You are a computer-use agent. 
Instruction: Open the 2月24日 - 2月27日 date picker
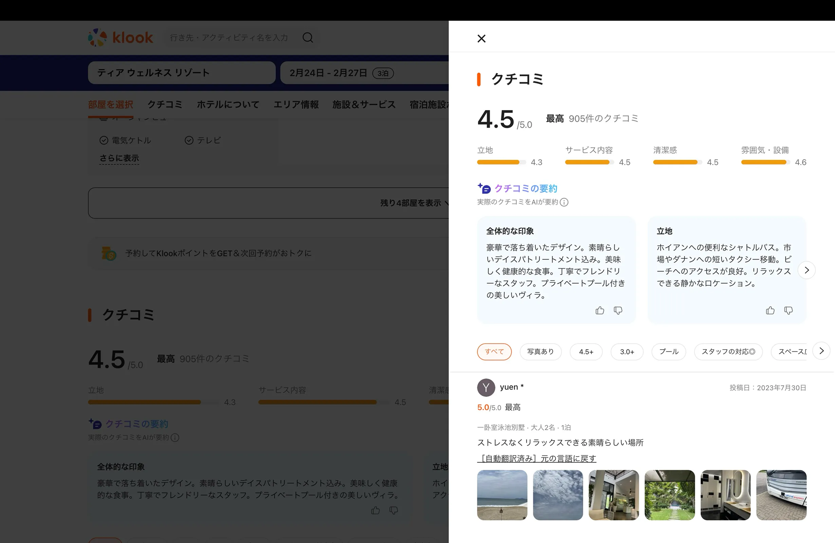click(x=364, y=73)
